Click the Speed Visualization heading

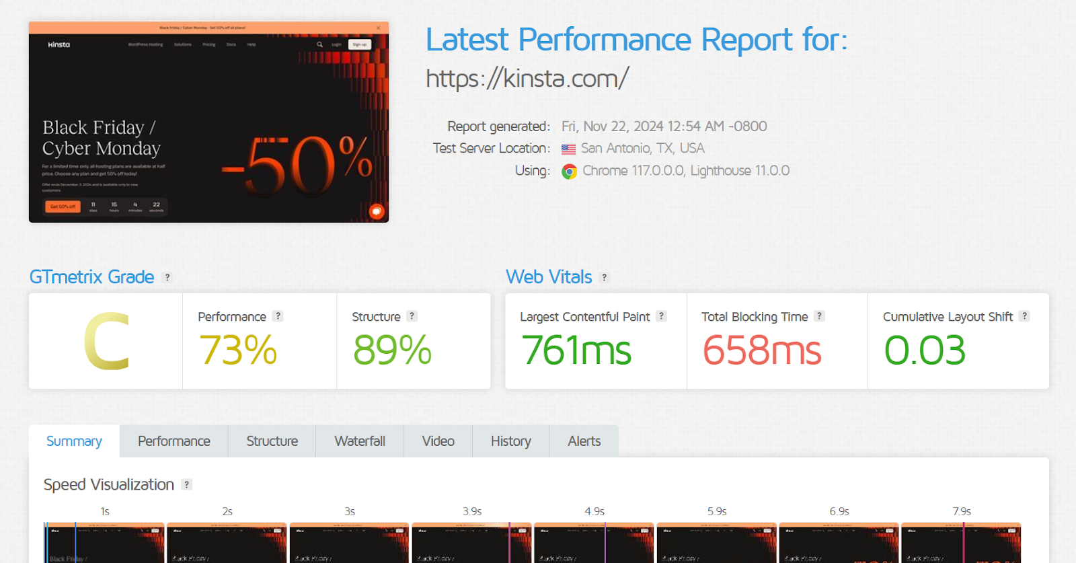click(x=109, y=484)
